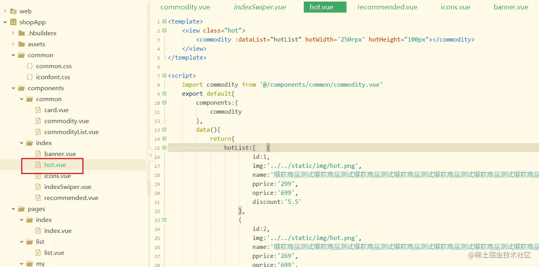Click the components folder icon

[x=22, y=88]
